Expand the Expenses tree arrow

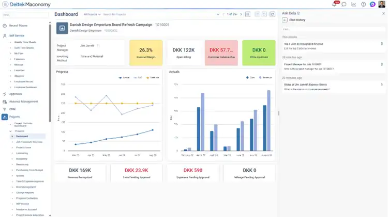10,59
